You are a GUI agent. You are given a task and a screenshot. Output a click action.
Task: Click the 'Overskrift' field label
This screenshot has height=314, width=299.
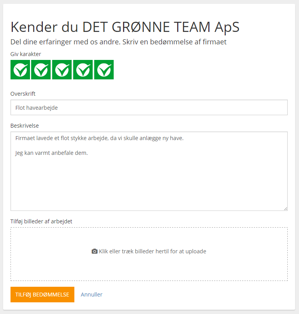23,94
